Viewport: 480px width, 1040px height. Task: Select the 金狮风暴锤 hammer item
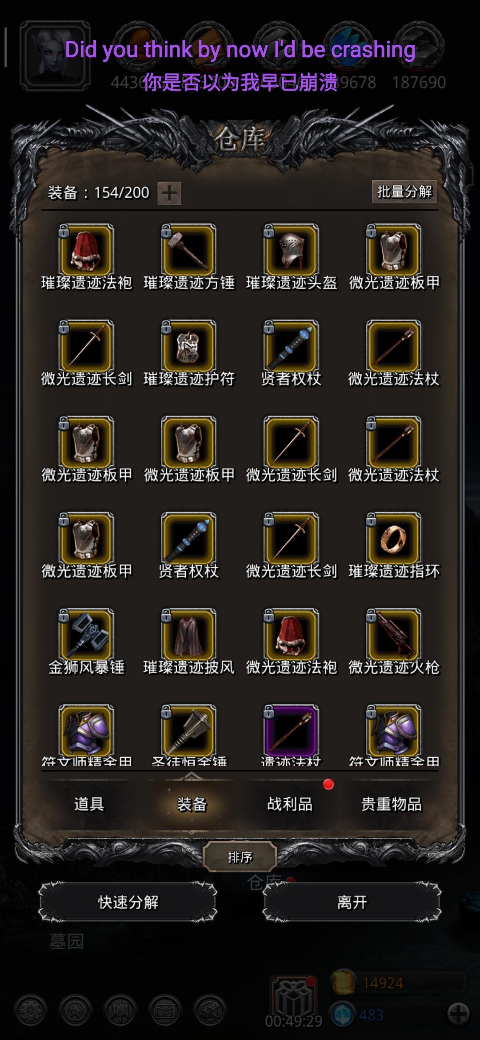(86, 635)
